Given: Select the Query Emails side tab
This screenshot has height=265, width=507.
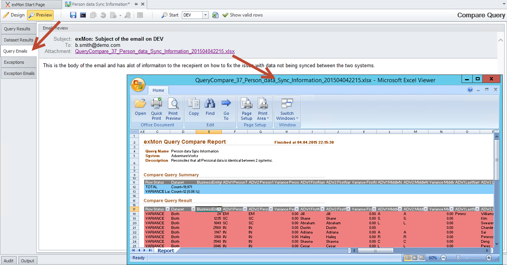Looking at the screenshot, I should [18, 51].
